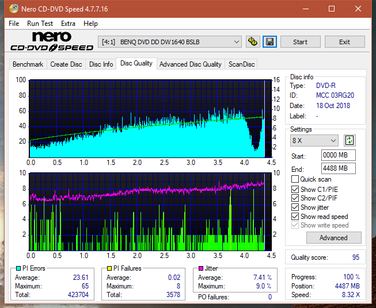Screen dimensions: 376x308
Task: Click the cyan PI Errors legend swatch
Action: [18, 268]
